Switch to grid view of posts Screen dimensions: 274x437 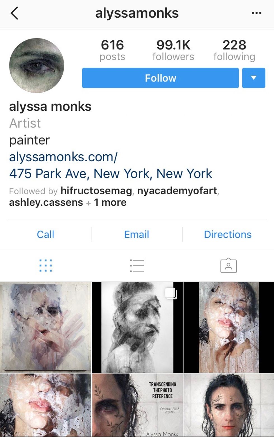(46, 266)
